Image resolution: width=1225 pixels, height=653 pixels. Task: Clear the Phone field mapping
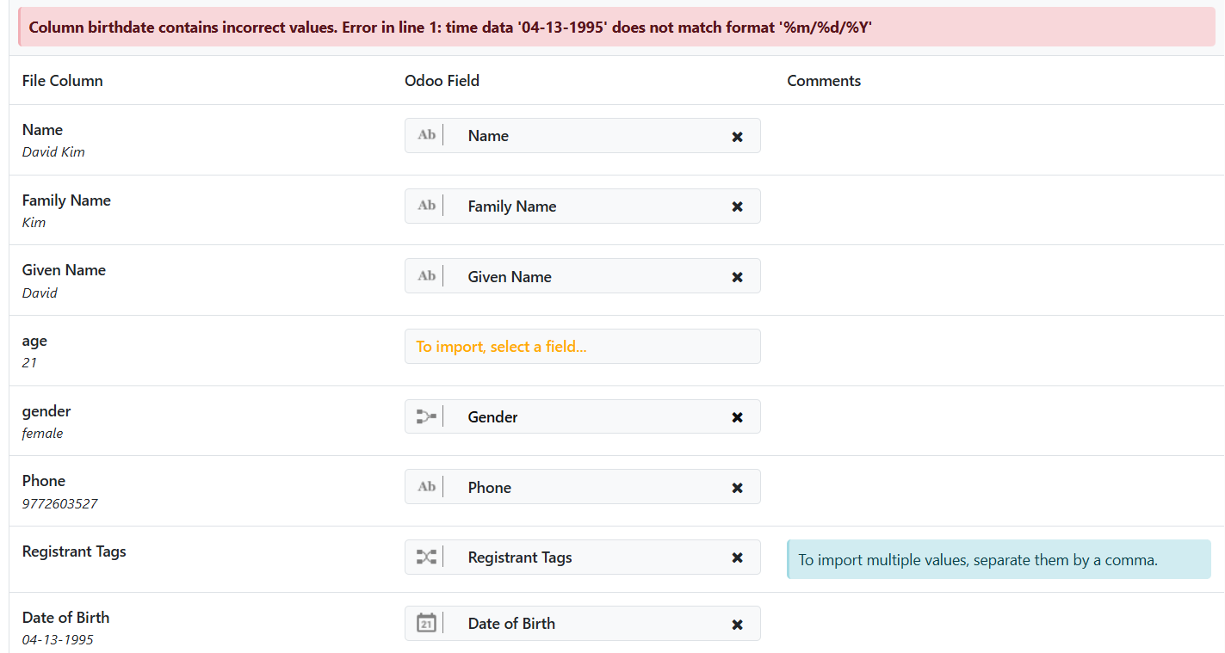click(737, 488)
